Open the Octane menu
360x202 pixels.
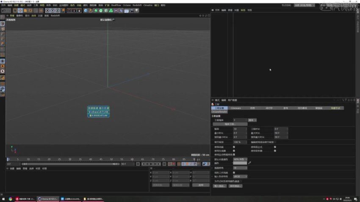[127, 5]
